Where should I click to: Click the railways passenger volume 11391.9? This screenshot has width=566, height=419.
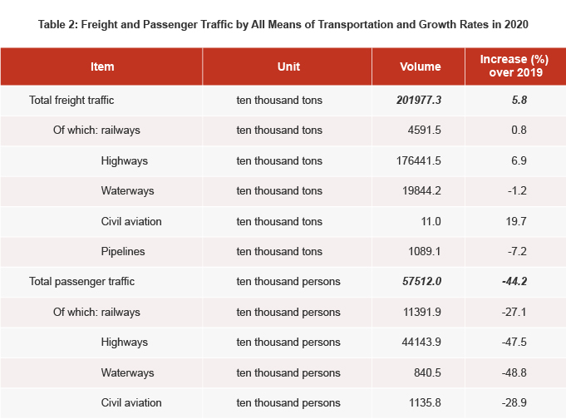[421, 312]
